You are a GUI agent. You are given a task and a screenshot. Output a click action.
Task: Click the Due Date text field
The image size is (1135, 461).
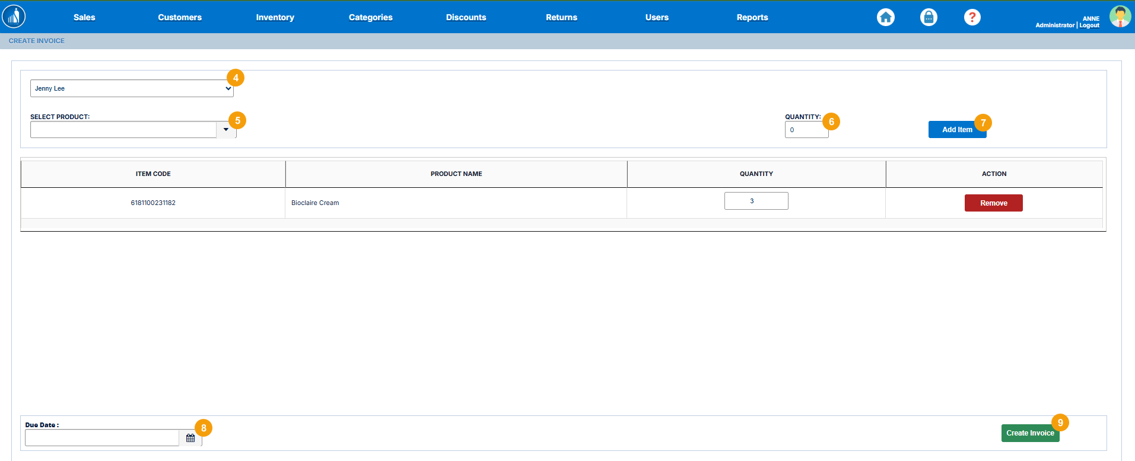click(x=101, y=438)
